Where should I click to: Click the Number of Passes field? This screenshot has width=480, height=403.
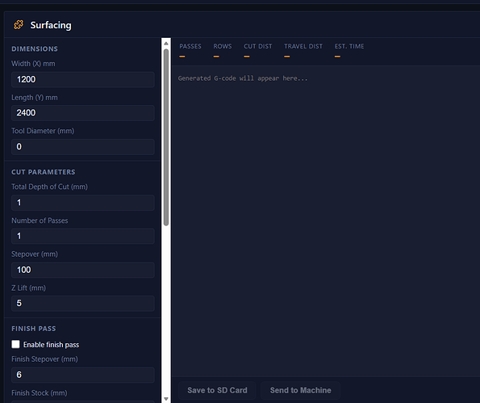click(x=83, y=236)
